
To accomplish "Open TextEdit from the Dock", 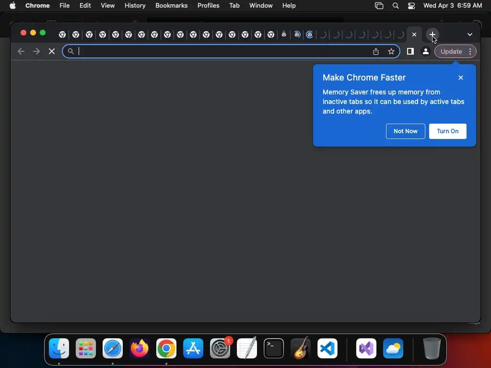I will [247, 348].
